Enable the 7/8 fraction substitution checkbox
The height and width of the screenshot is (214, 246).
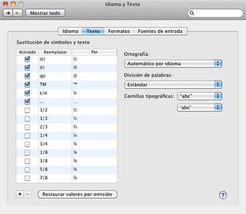pyautogui.click(x=27, y=178)
